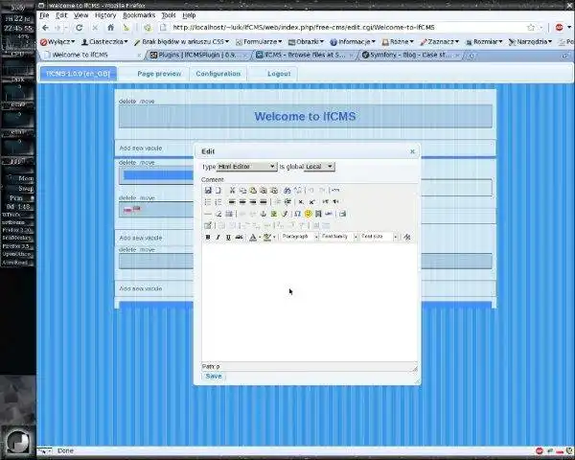Click the Insert image icon
The image size is (575, 460).
tap(273, 214)
